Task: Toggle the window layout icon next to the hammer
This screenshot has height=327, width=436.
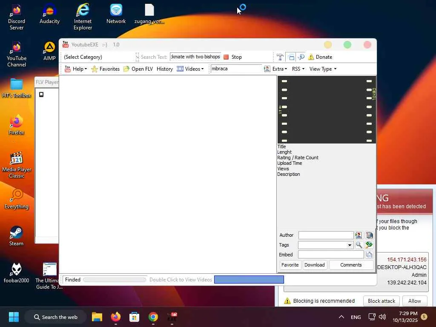Action: pos(291,57)
